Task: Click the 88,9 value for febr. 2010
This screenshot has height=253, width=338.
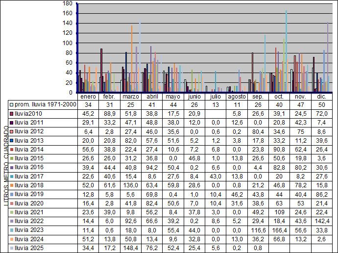Action: [x=110, y=113]
